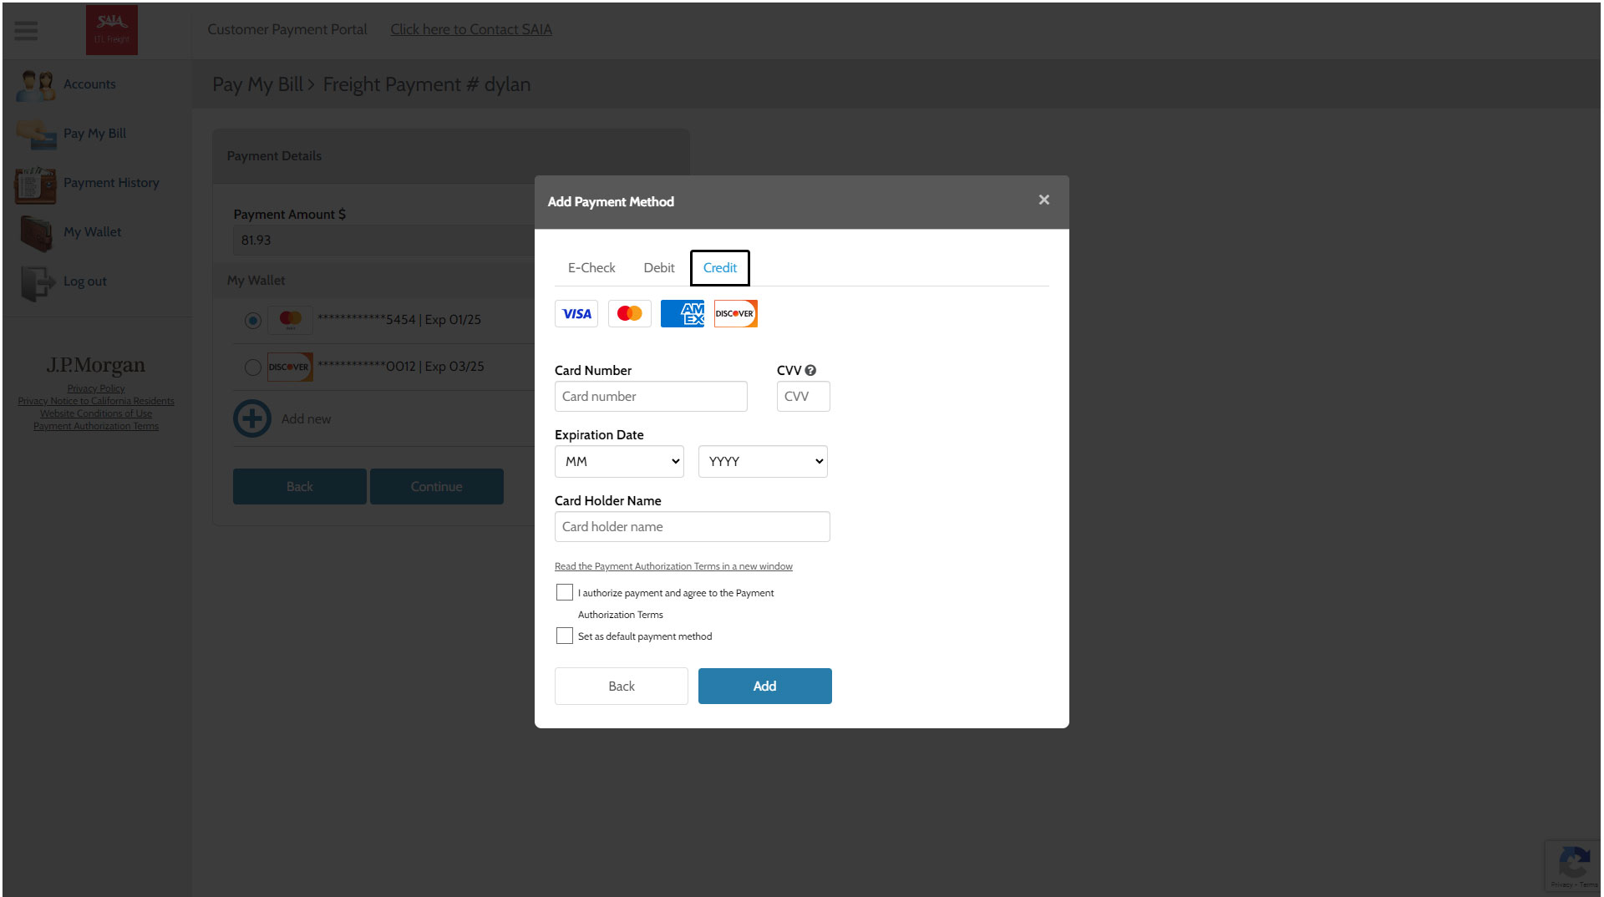The width and height of the screenshot is (1604, 897).
Task: Select the Discover card ending 0012
Action: (253, 367)
